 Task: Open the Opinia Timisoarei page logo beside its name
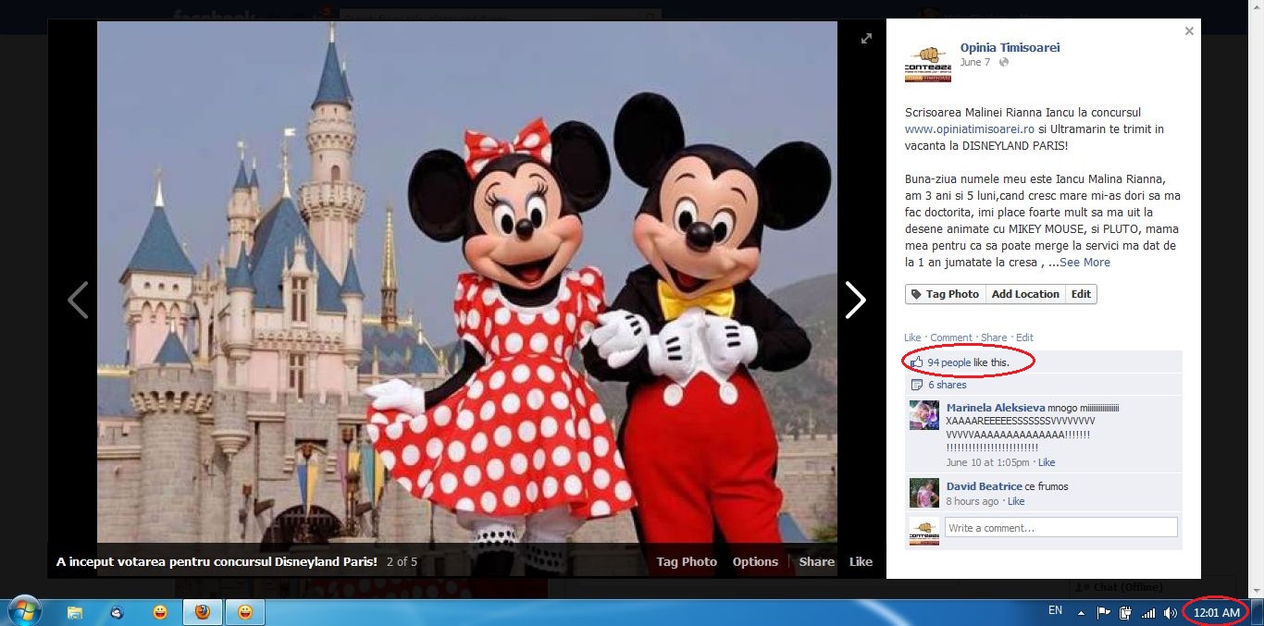pos(928,62)
